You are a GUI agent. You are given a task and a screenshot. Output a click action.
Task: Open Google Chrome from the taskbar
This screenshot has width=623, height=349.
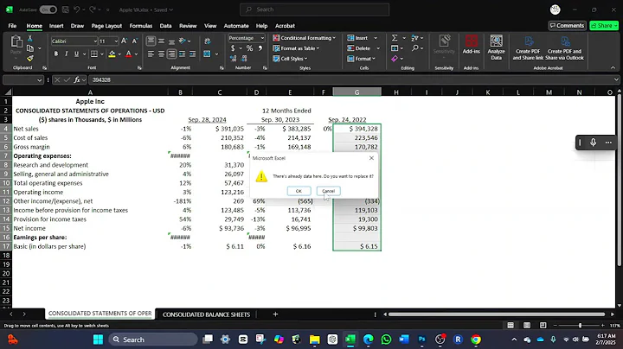(x=476, y=339)
